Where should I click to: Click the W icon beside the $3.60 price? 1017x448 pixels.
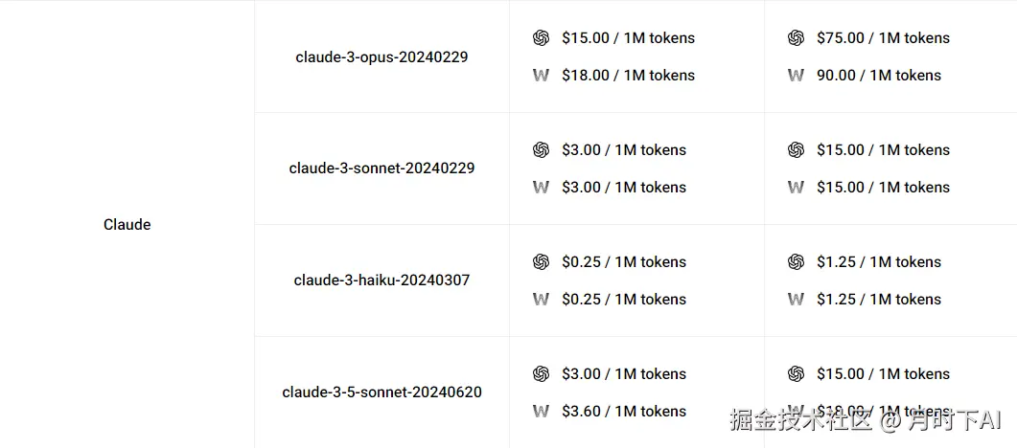541,412
